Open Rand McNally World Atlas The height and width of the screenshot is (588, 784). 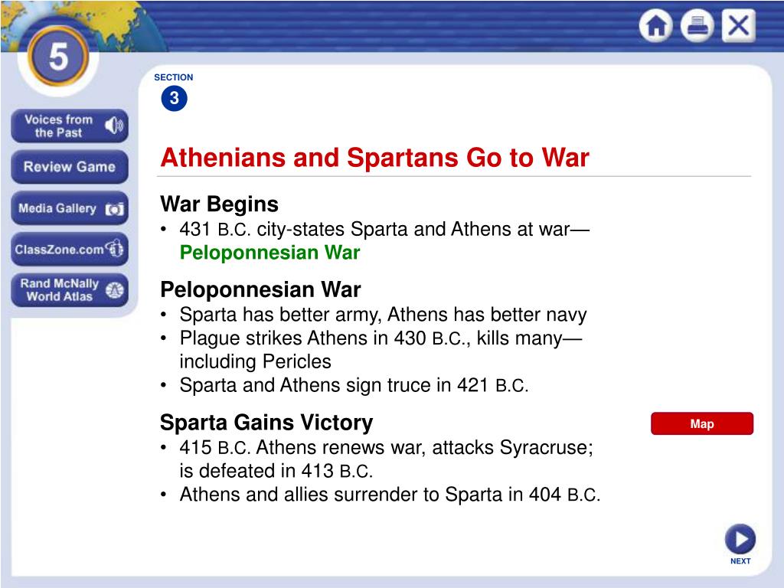coord(60,289)
